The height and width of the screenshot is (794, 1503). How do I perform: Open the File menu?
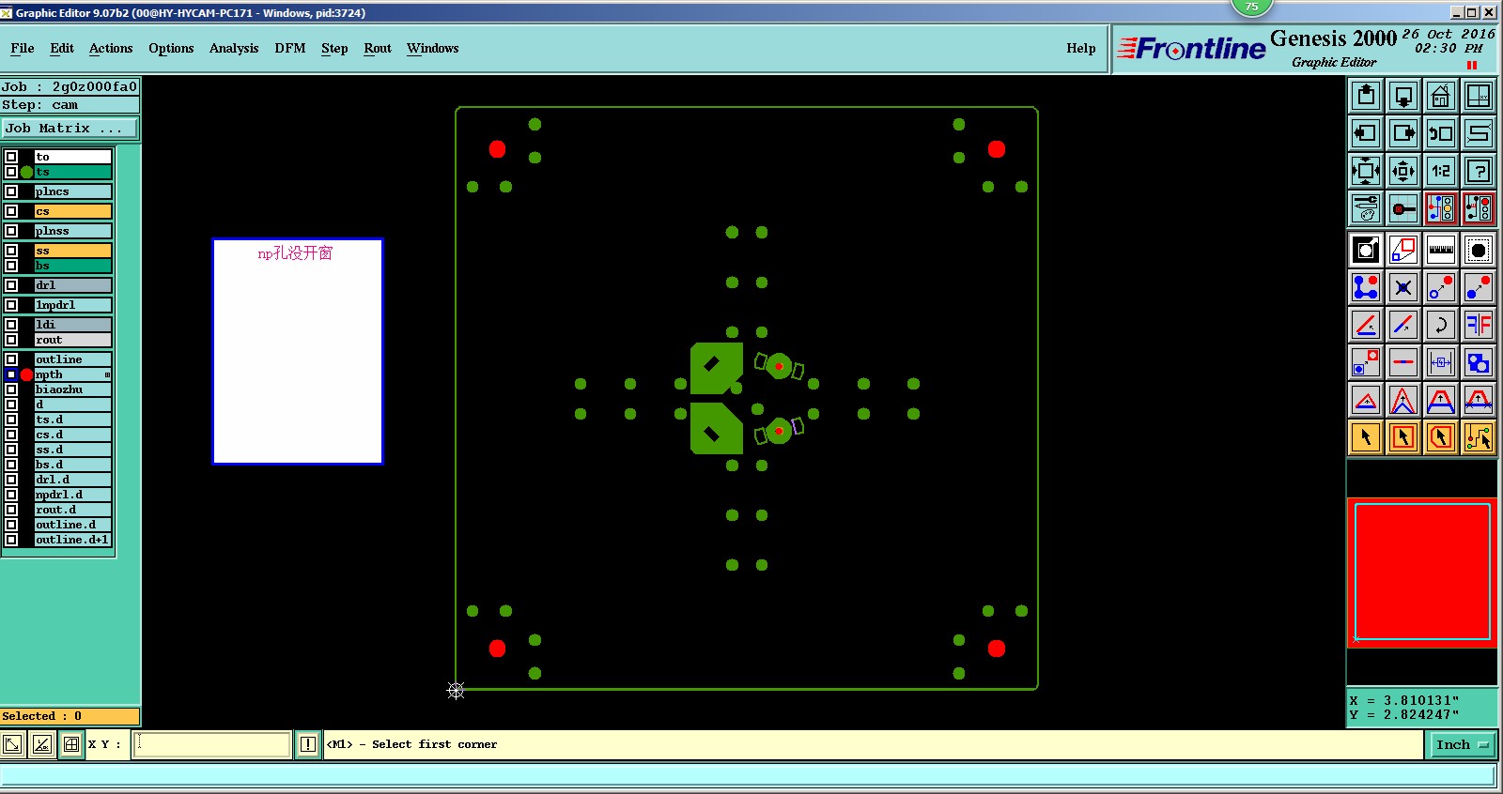coord(23,48)
